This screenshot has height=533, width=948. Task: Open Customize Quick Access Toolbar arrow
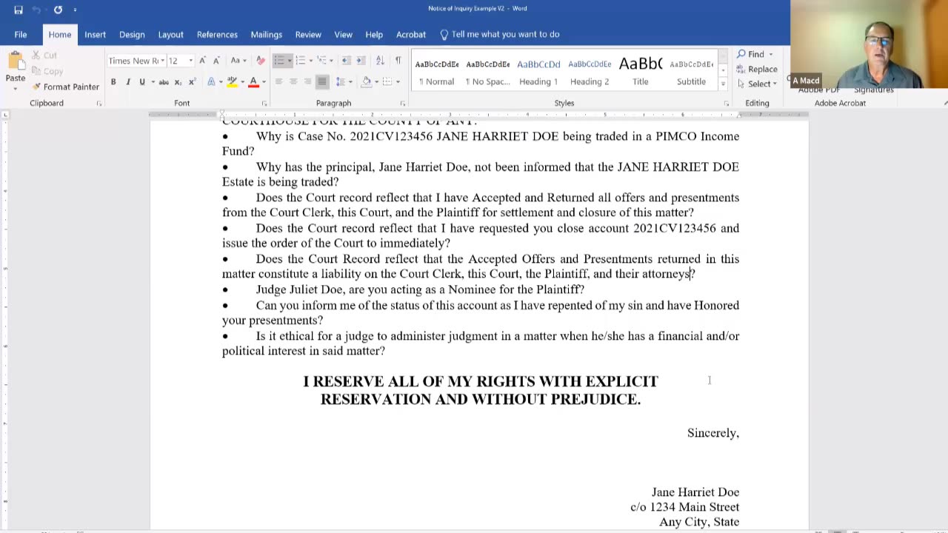pos(75,10)
